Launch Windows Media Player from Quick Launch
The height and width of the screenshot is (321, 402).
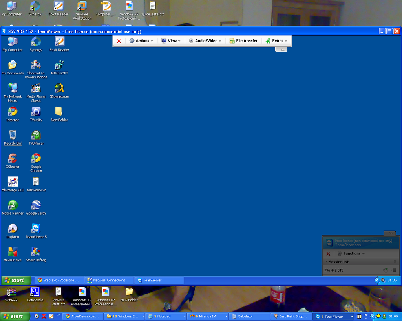[x=37, y=316]
